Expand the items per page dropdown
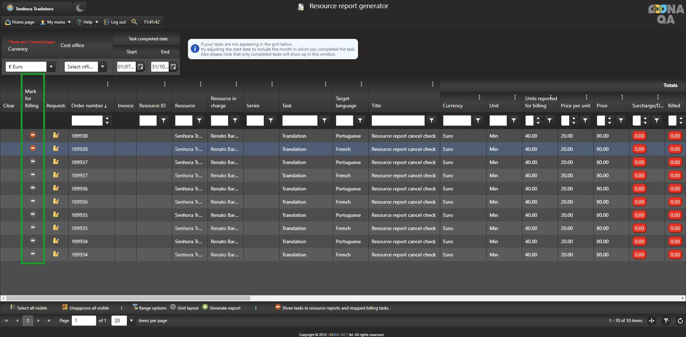The width and height of the screenshot is (686, 337). tap(131, 321)
